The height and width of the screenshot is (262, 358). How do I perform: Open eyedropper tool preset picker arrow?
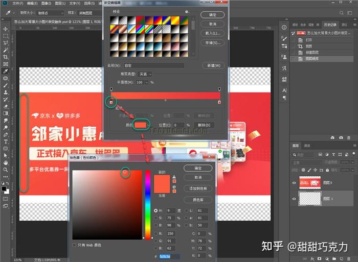pyautogui.click(x=14, y=13)
